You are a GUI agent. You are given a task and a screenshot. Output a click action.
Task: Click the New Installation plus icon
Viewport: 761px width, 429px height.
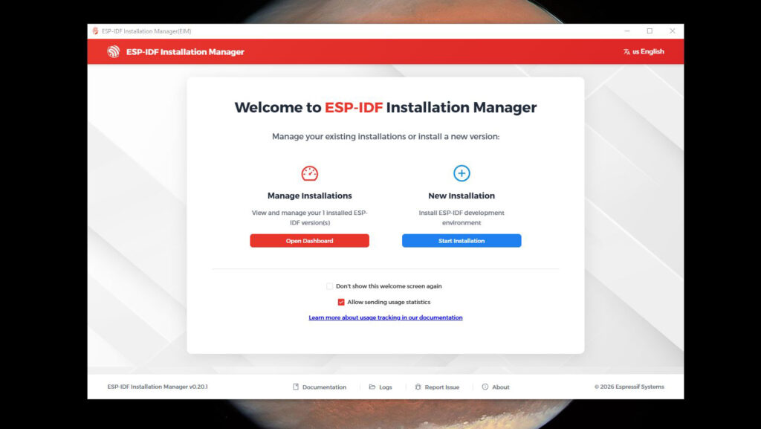(x=462, y=173)
